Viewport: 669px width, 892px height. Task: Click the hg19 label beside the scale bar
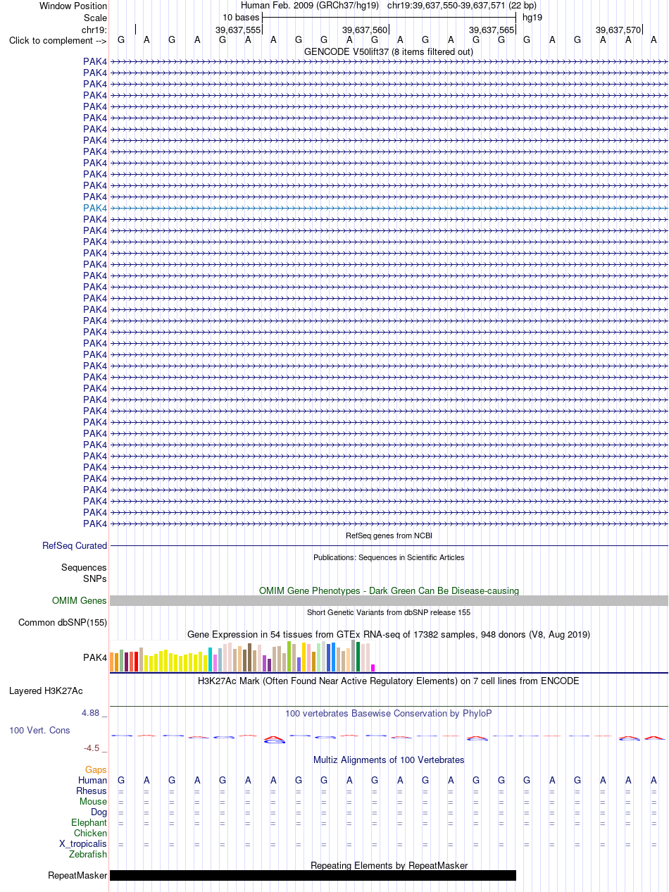(x=532, y=17)
